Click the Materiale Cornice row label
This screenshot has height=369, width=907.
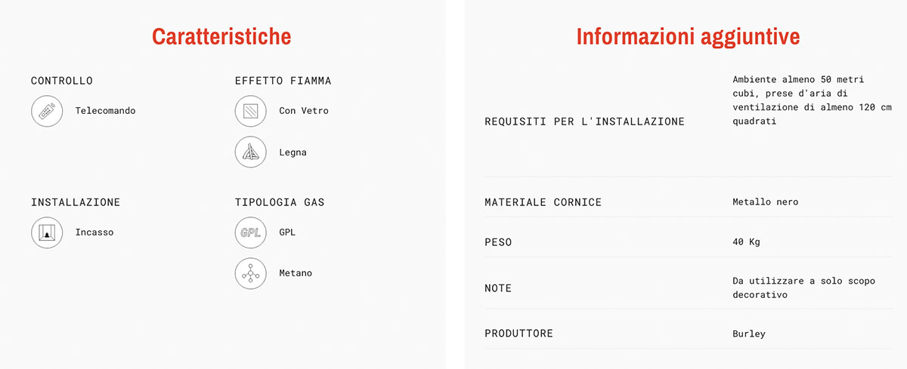click(543, 202)
